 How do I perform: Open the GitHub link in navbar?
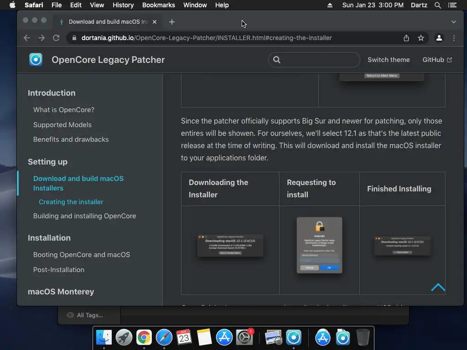pyautogui.click(x=437, y=60)
